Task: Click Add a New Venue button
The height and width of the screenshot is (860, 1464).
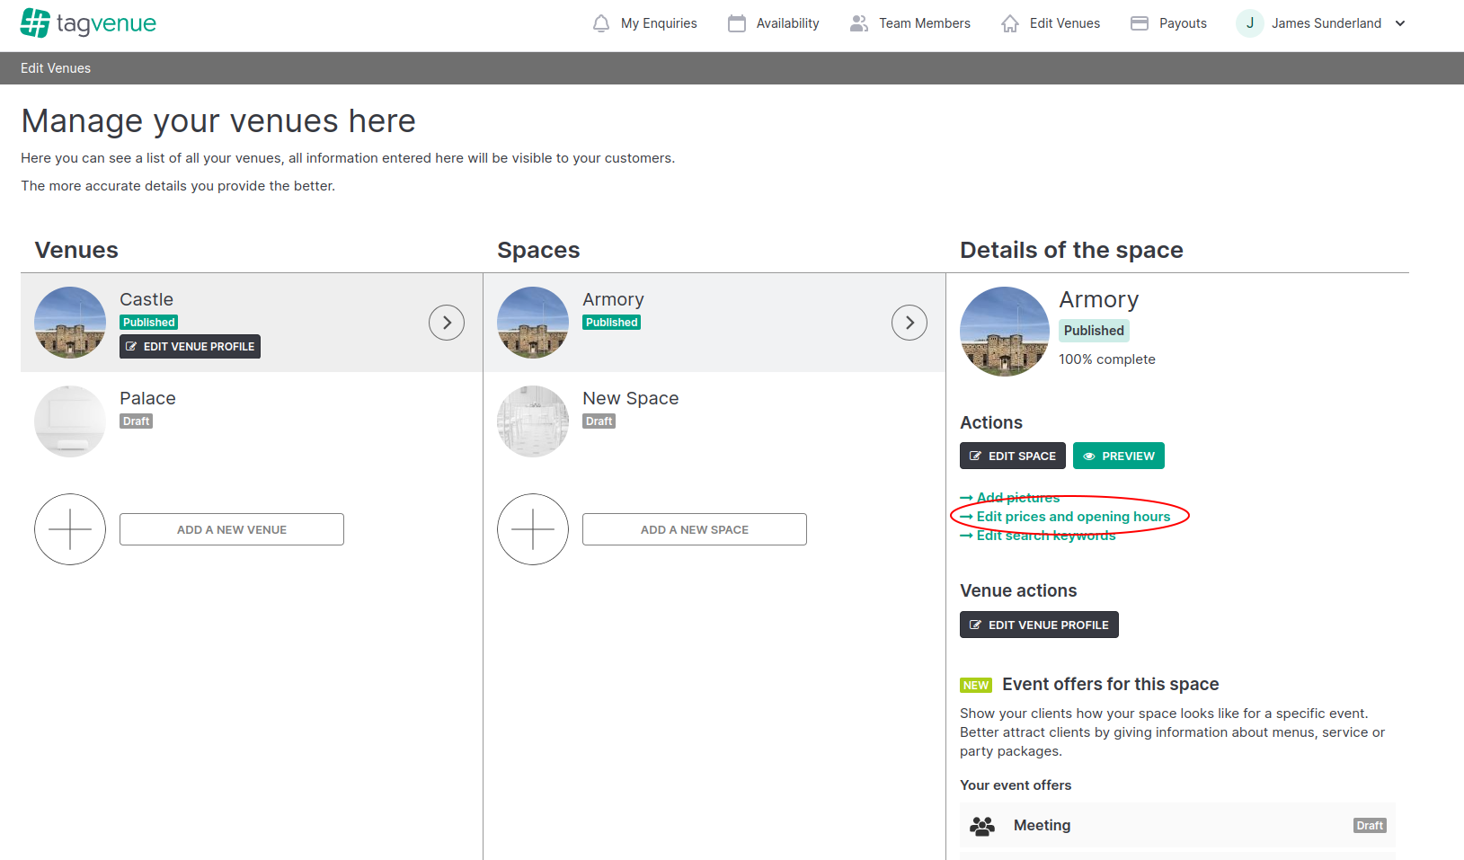Action: click(x=232, y=529)
